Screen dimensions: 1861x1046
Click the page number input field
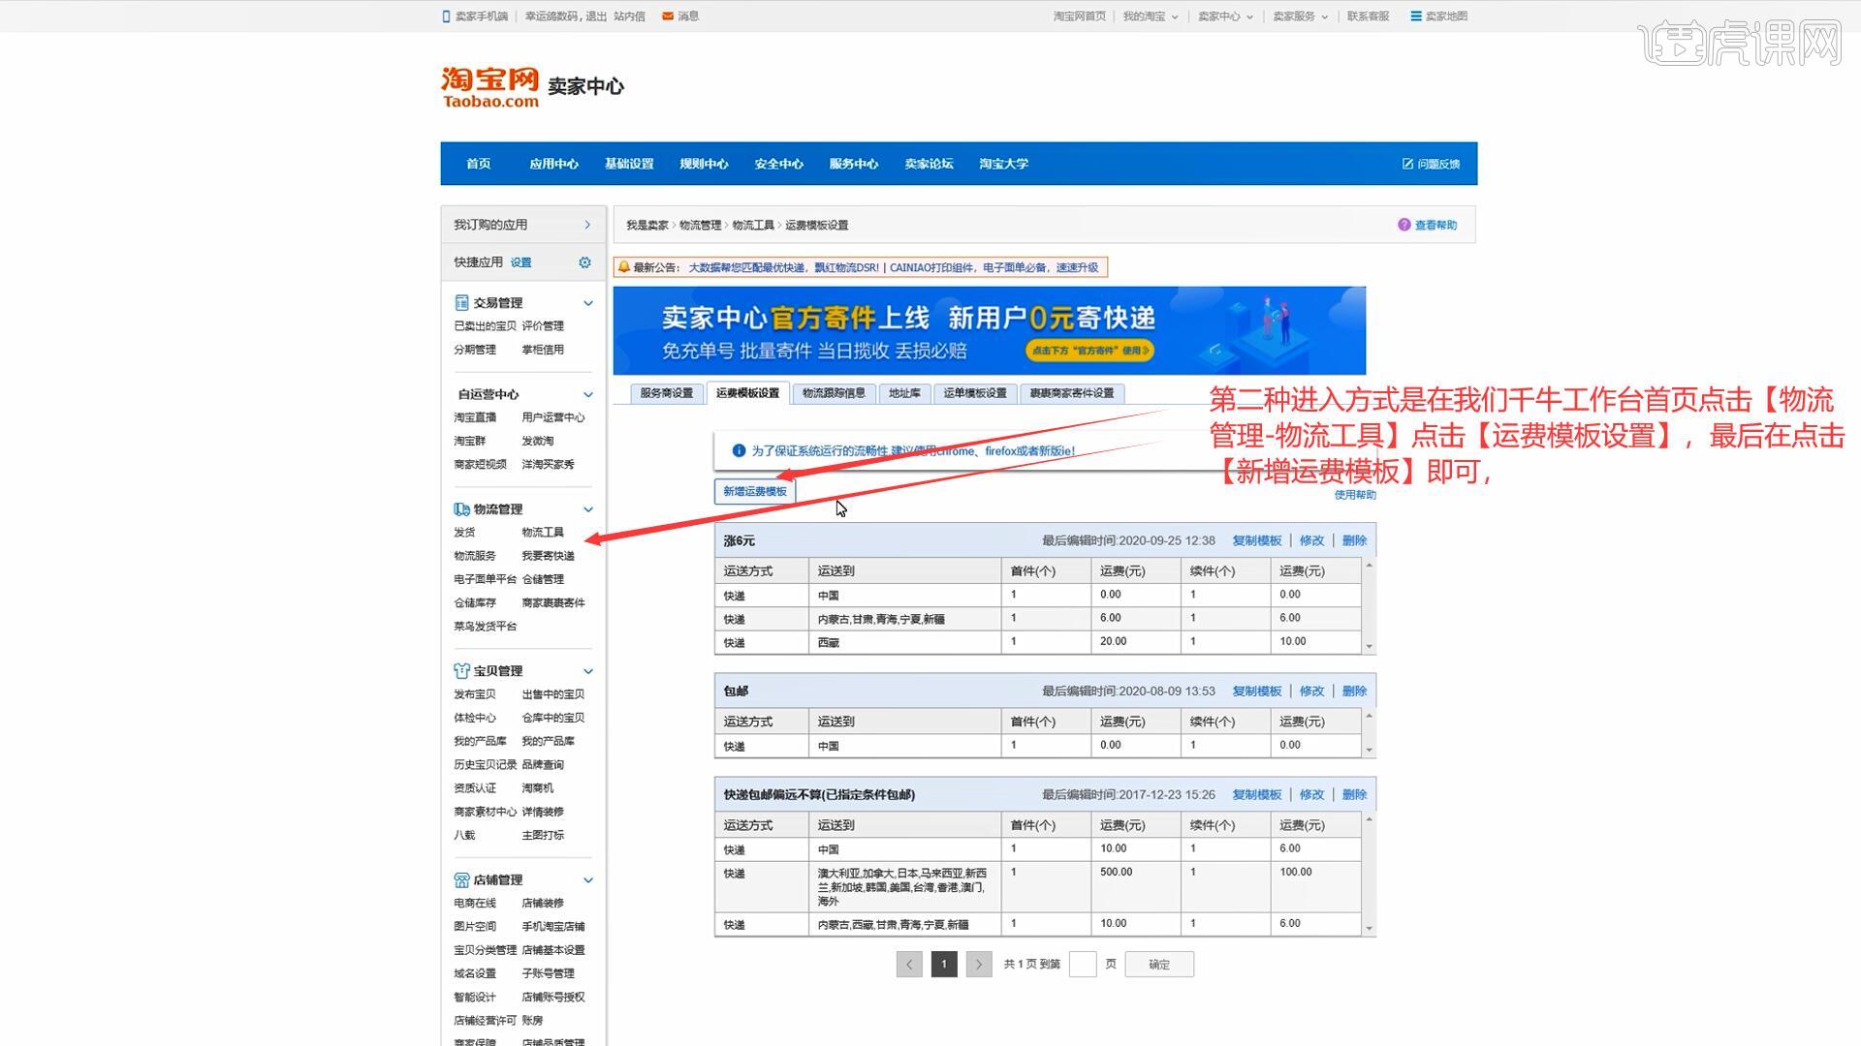click(1083, 965)
